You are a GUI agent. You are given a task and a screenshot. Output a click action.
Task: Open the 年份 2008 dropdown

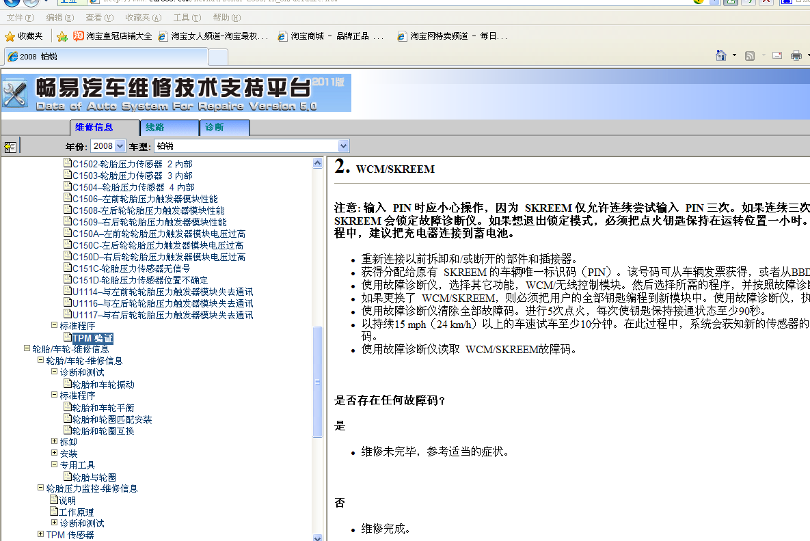click(108, 146)
